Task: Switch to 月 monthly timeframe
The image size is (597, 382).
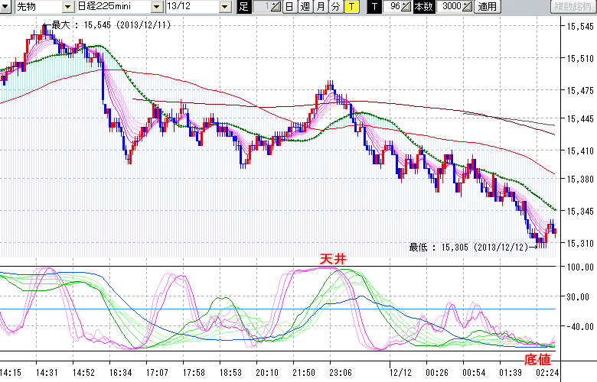Action: point(320,7)
